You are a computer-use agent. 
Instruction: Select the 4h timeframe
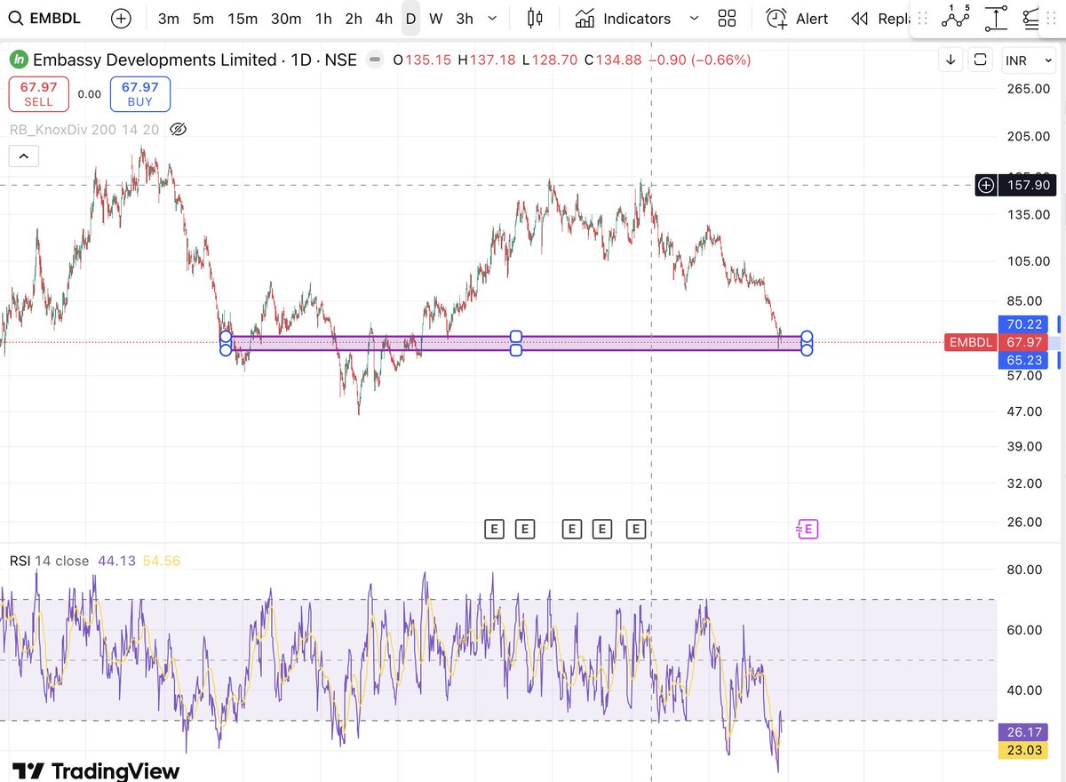point(384,19)
